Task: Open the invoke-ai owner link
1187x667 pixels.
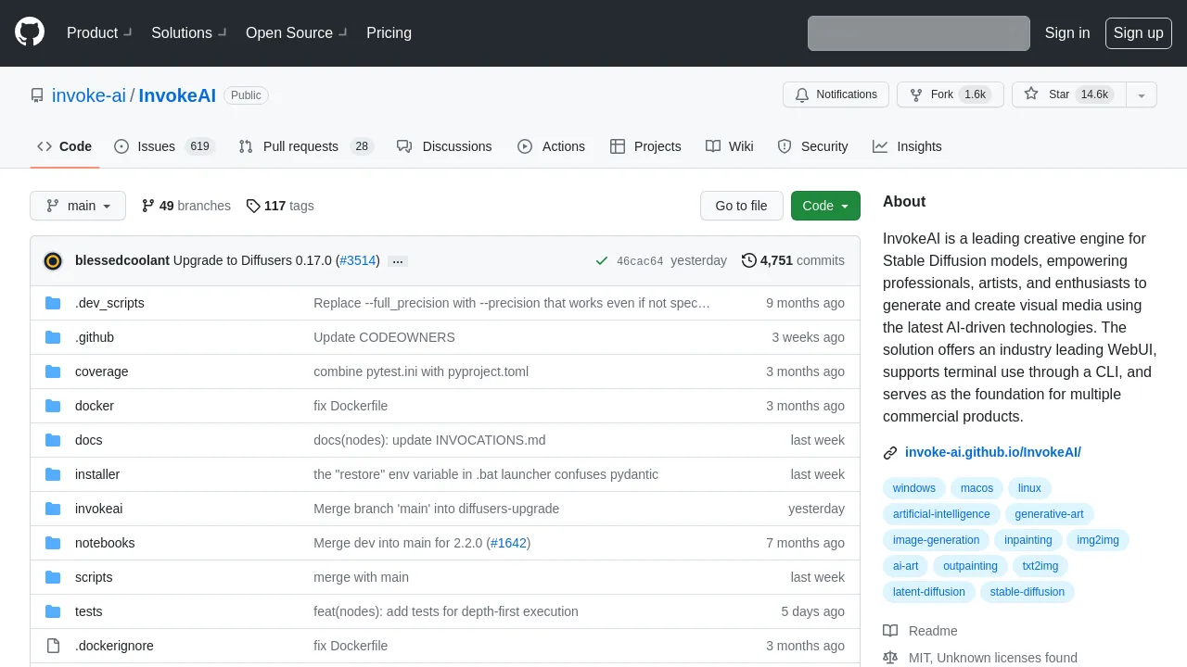Action: [89, 95]
